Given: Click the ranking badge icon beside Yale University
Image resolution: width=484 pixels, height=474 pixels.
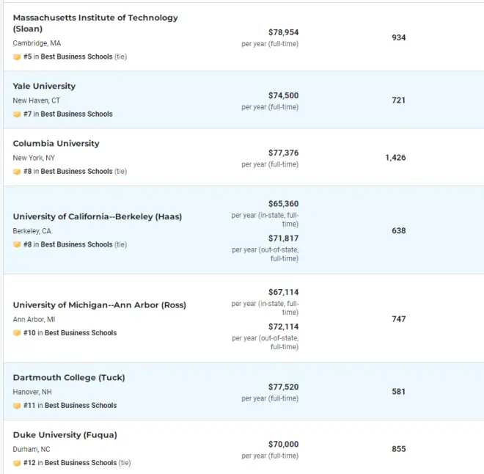Looking at the screenshot, I should click(17, 114).
